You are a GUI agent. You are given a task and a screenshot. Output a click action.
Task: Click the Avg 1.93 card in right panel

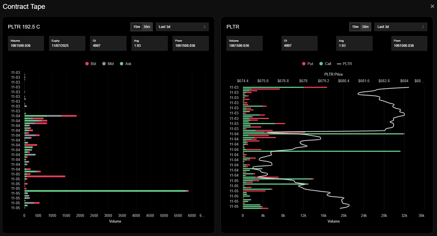pyautogui.click(x=354, y=43)
